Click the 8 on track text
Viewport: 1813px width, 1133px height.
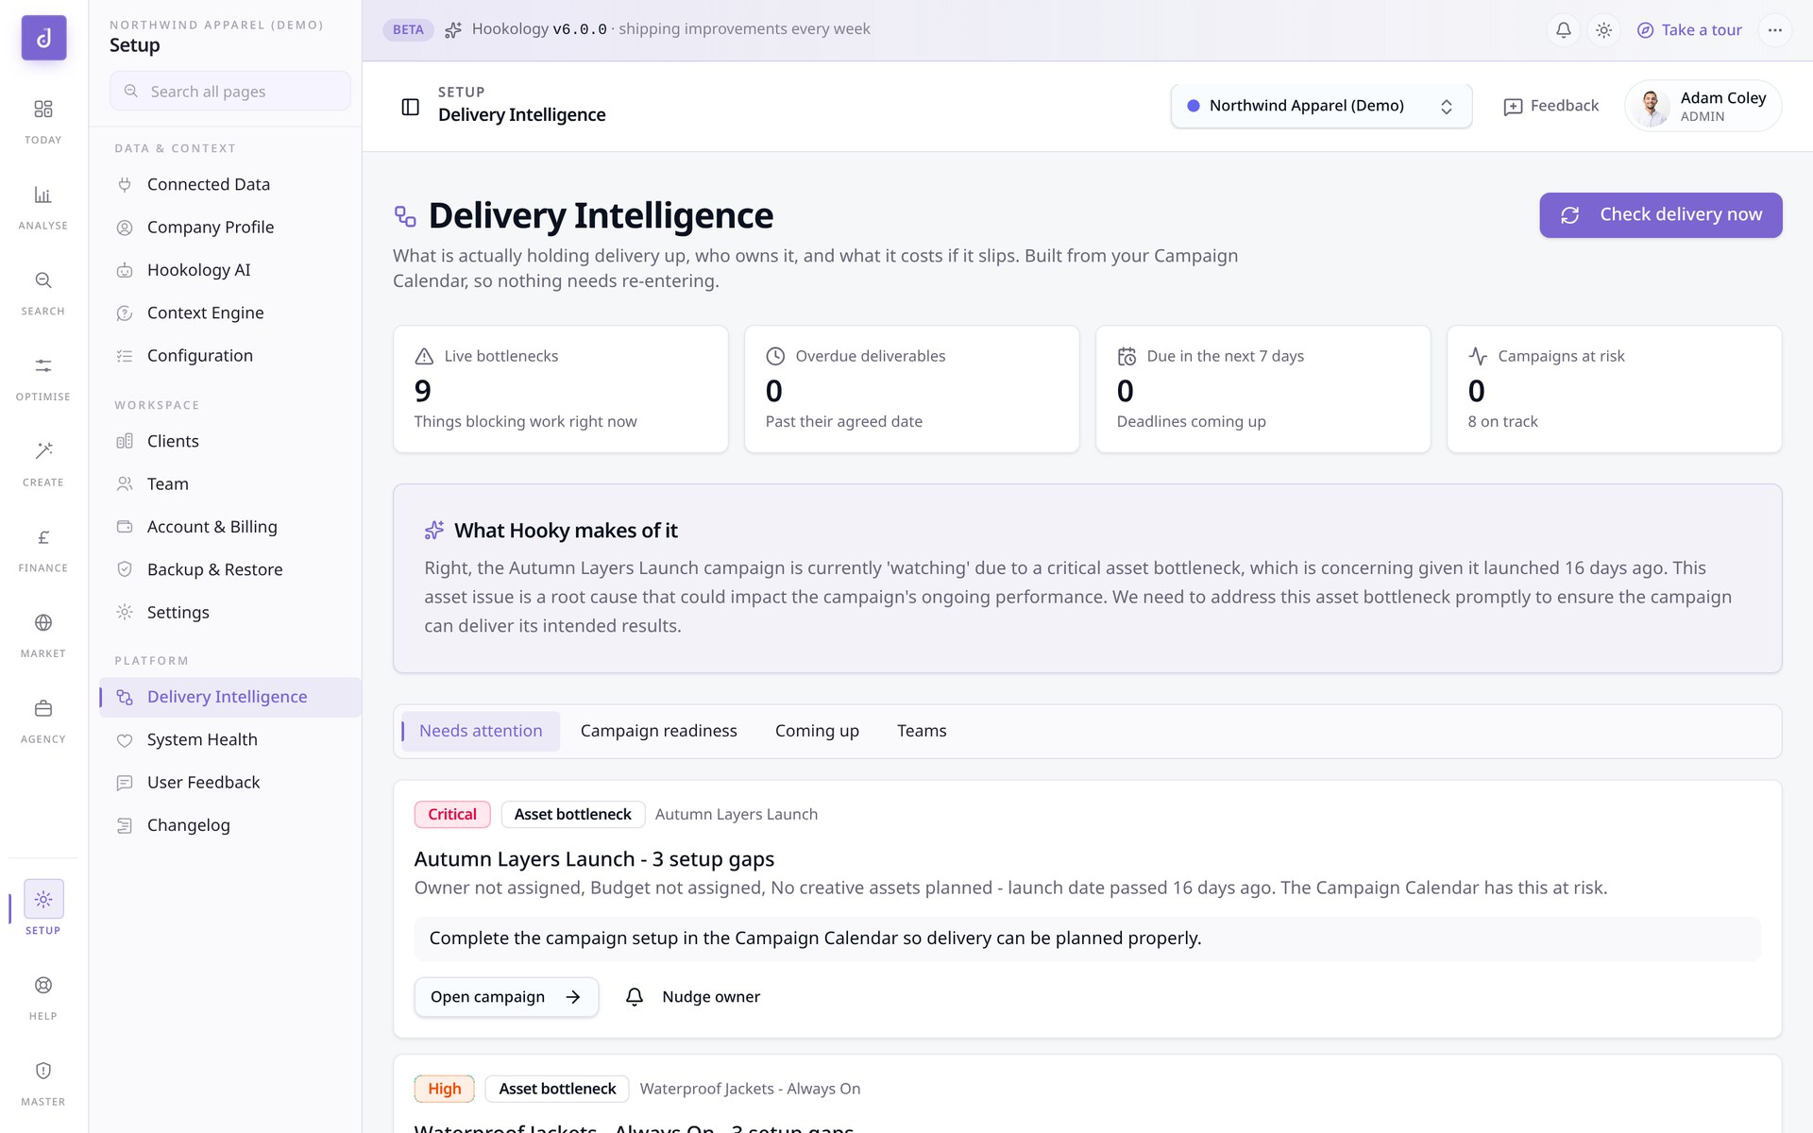1502,422
